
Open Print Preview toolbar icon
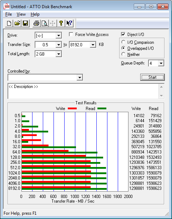pos(45,23)
